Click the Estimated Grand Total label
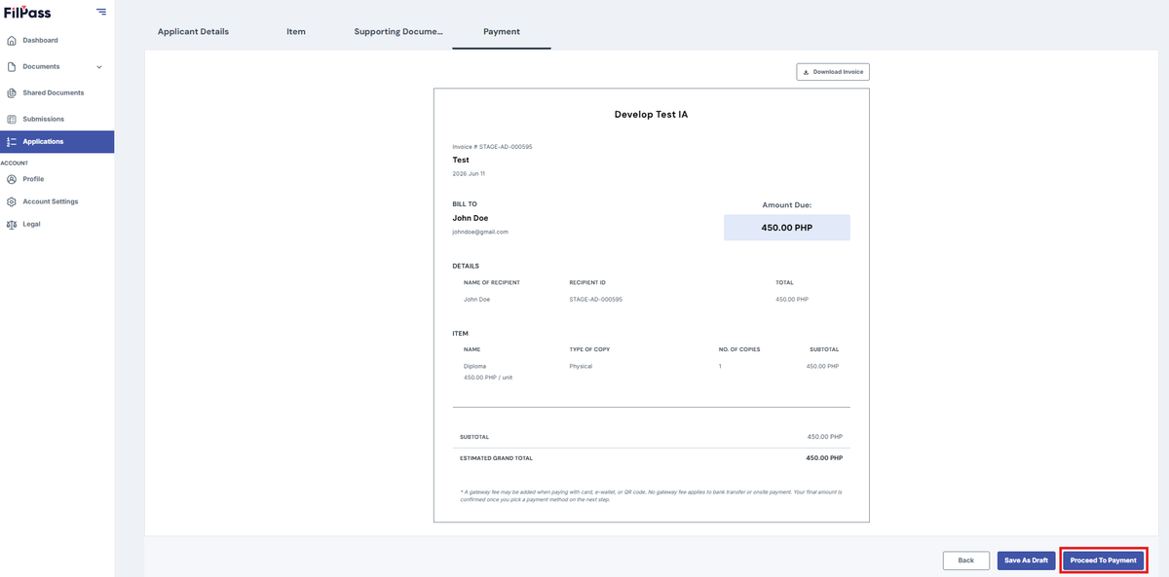The height and width of the screenshot is (577, 1169). [496, 458]
